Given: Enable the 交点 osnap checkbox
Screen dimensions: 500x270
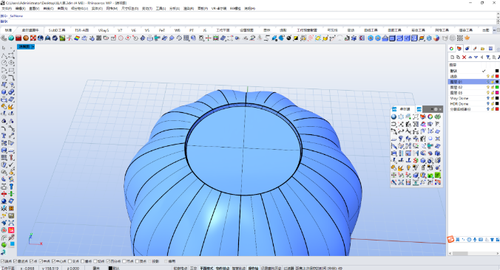Looking at the screenshot, I should pyautogui.click(x=70, y=261).
